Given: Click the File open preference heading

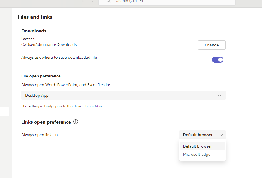Looking at the screenshot, I should point(41,76).
